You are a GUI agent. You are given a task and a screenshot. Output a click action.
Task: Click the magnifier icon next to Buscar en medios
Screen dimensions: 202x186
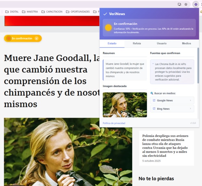(x=152, y=93)
